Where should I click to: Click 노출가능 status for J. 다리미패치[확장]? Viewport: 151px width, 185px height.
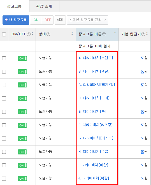(45, 178)
